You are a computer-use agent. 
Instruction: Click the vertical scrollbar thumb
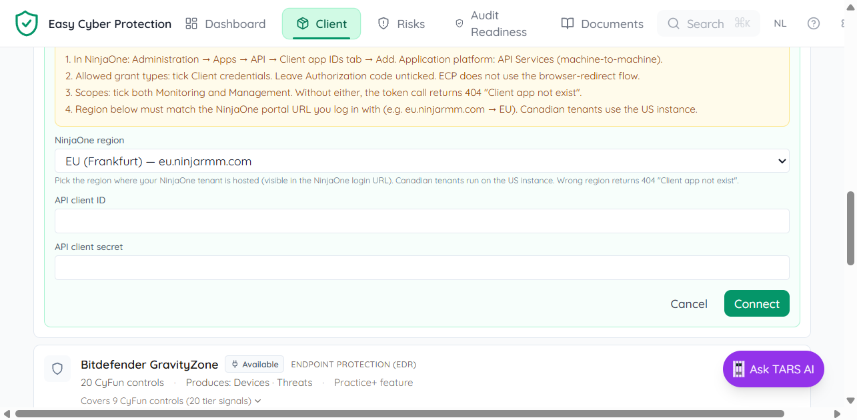pyautogui.click(x=850, y=229)
